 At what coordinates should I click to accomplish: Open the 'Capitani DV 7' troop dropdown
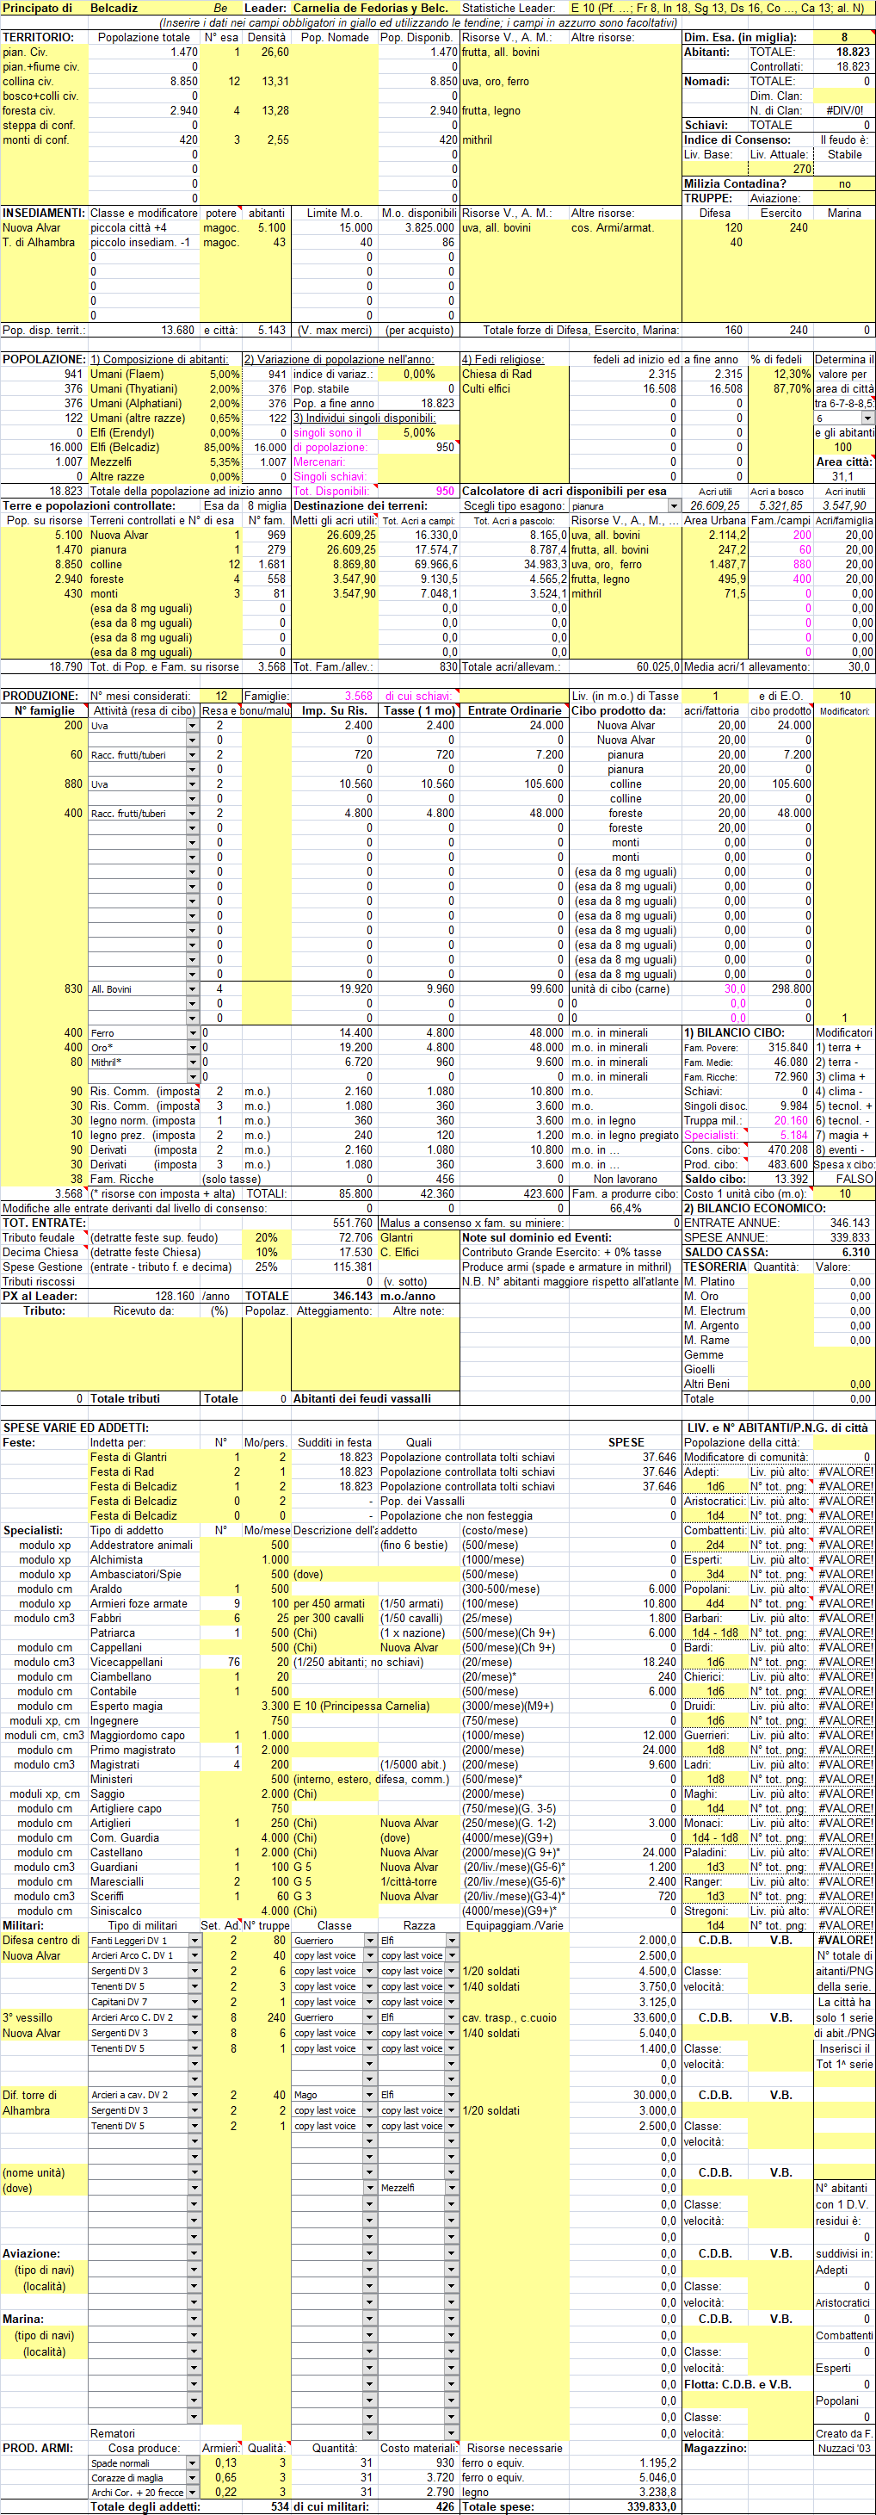195,2002
